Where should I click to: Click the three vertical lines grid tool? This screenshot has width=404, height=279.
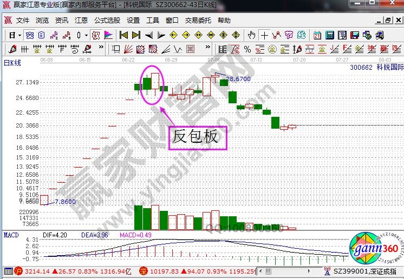point(24,49)
